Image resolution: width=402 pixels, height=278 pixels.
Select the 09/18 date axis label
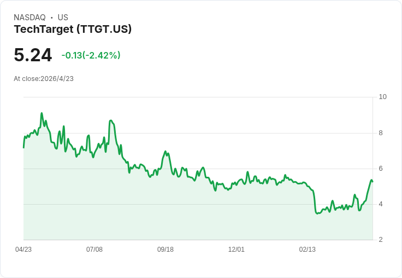coord(165,249)
